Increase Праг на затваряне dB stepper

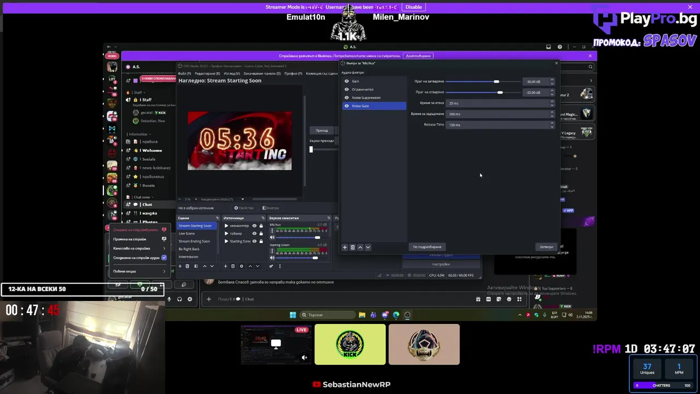[x=552, y=80]
